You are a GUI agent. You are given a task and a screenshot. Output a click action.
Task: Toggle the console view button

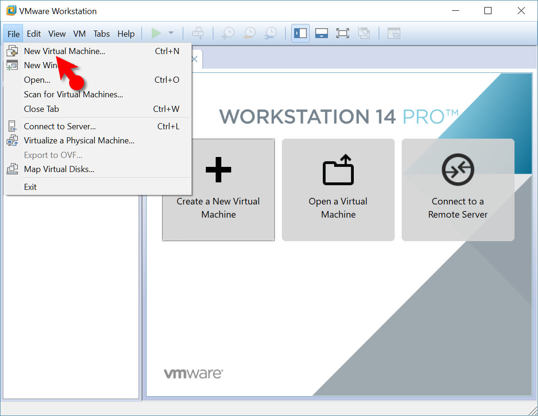pyautogui.click(x=394, y=33)
